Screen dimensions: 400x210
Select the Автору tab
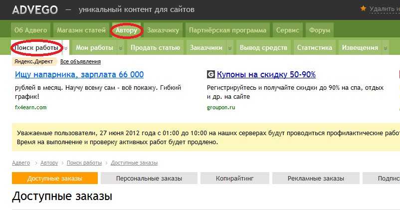126,30
